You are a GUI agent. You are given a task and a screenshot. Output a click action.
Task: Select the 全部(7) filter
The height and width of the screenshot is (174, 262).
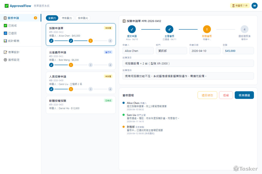tap(52, 18)
